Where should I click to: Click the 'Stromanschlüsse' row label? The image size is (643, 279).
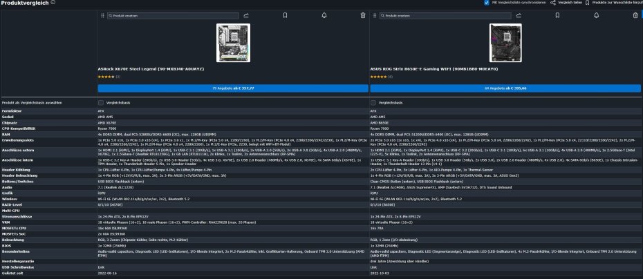tap(17, 216)
